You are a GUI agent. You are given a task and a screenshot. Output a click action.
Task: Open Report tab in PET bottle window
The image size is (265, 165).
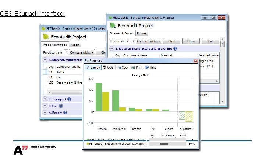tap(75, 45)
